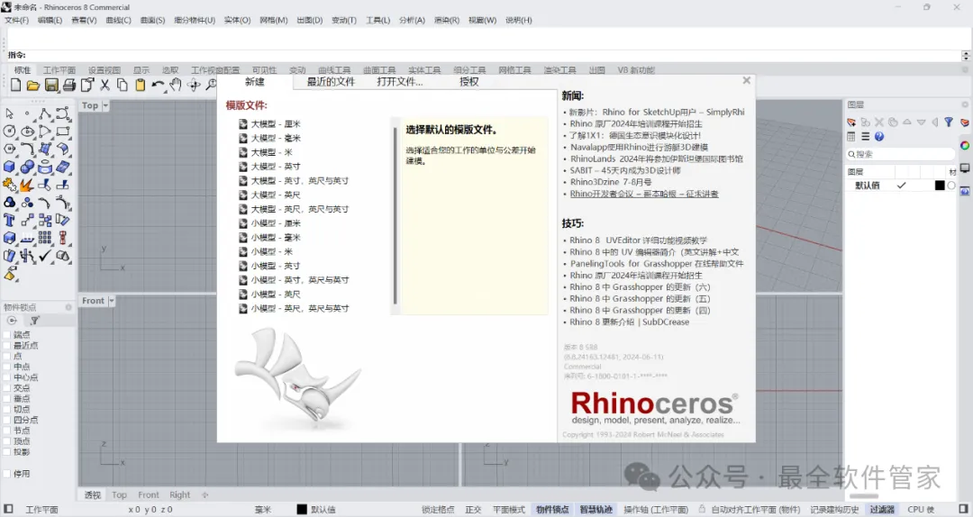Switch to the Right viewport tab at bottom
Image resolution: width=973 pixels, height=517 pixels.
(180, 494)
